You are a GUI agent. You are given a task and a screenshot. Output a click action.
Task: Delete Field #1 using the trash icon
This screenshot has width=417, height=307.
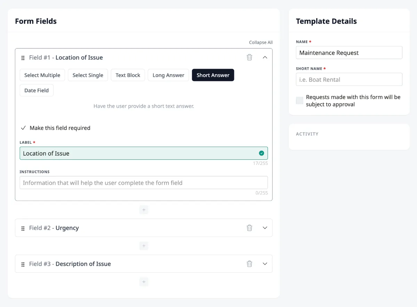point(249,57)
